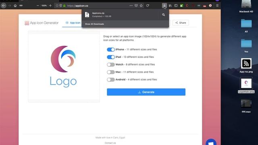The image size is (258, 145).
Task: Select LogoMakr.png file on desktop
Action: click(x=246, y=85)
